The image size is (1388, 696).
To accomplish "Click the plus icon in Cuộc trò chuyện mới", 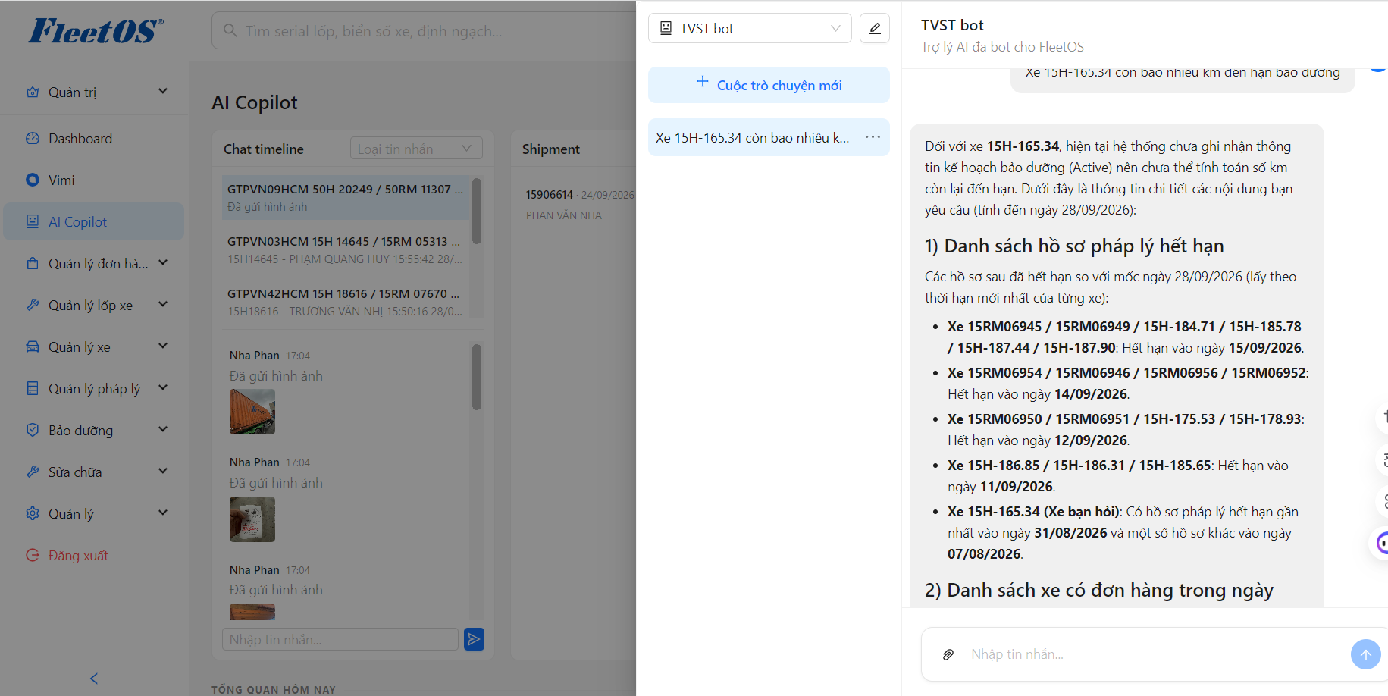I will tap(703, 82).
